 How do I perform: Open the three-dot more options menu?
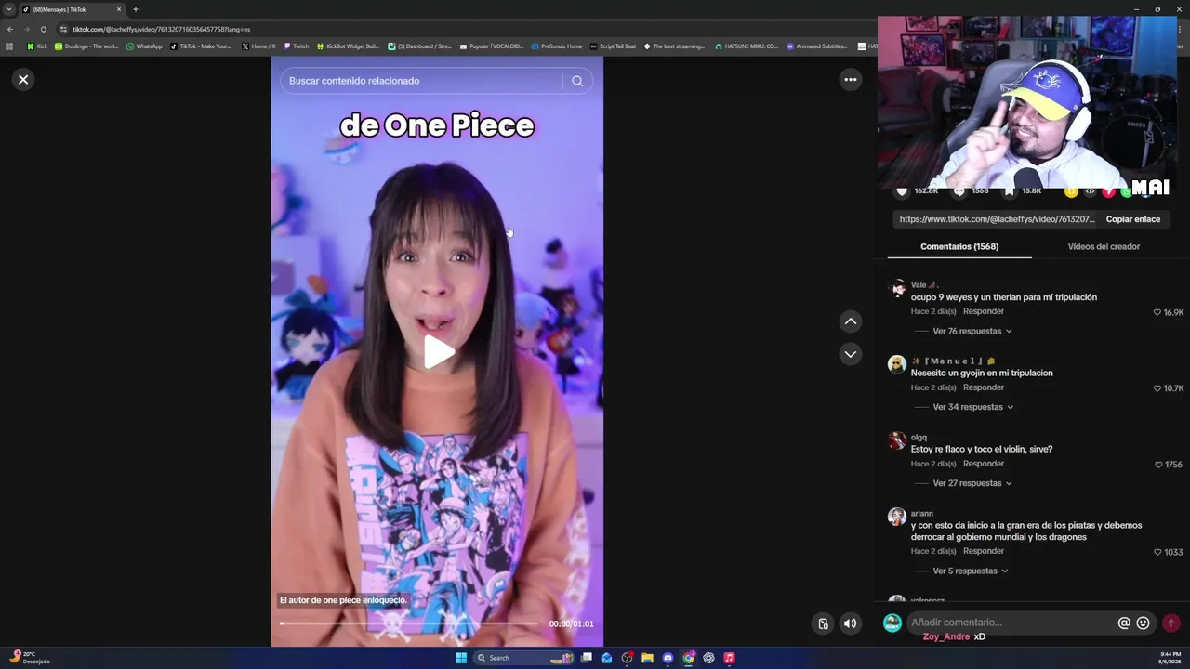pyautogui.click(x=850, y=80)
